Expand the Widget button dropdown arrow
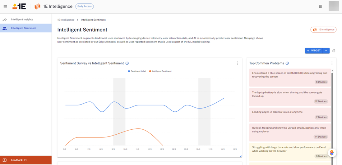342x165 pixels. (x=326, y=51)
